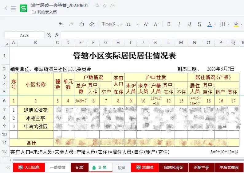Select column N header
This screenshot has width=244, height=173.
tap(195, 43)
